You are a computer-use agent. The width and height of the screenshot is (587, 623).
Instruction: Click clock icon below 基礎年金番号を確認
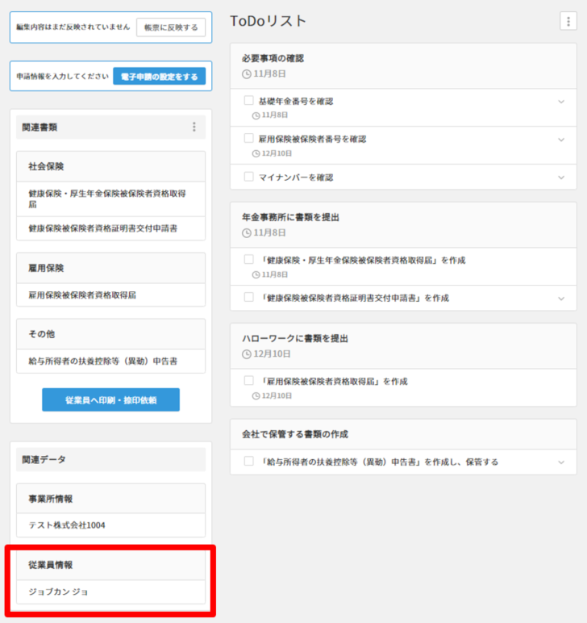pyautogui.click(x=256, y=115)
